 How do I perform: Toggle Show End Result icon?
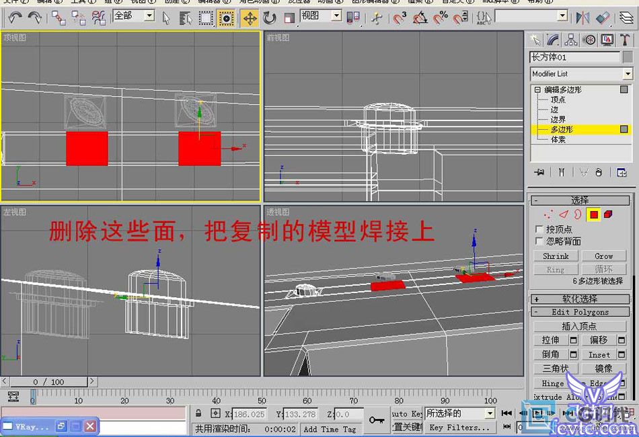(x=561, y=173)
